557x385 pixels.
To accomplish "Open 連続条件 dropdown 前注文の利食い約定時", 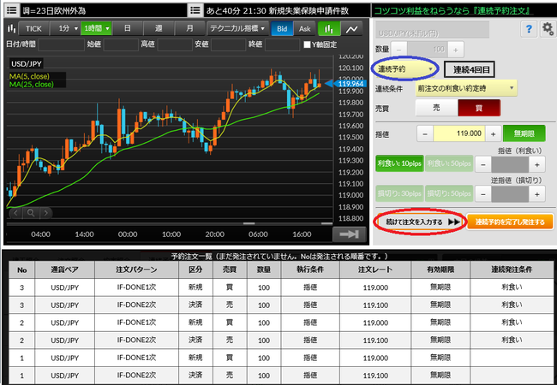I will [466, 88].
